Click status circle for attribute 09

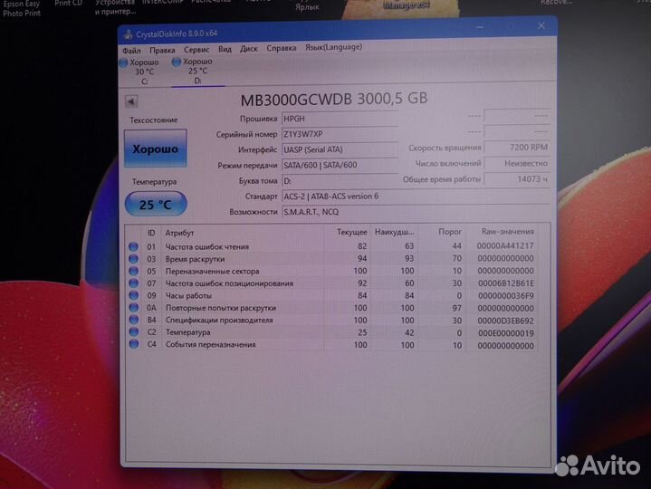[133, 295]
